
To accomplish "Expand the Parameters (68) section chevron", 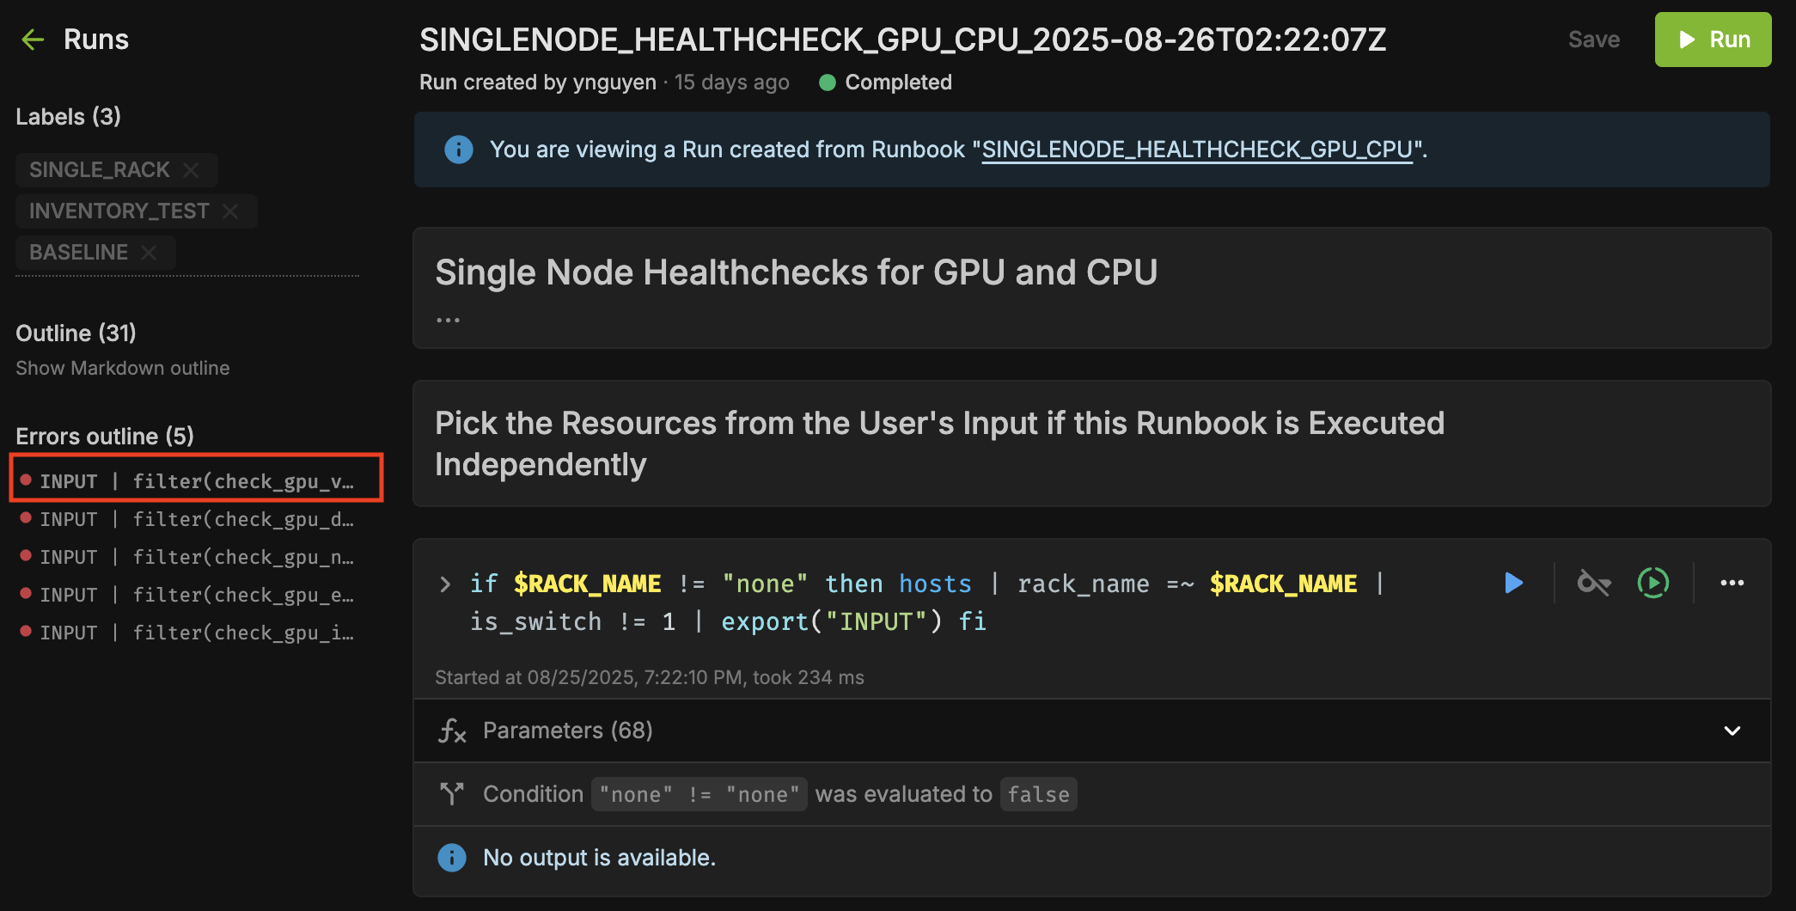I will [1732, 731].
